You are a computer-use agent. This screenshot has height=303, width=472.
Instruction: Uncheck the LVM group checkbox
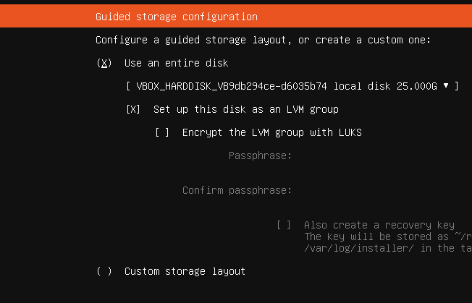pos(133,109)
